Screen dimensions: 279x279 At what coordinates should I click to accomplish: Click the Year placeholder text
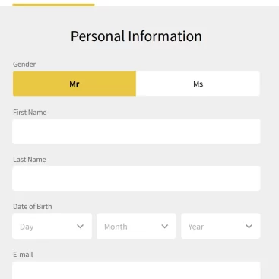pos(196,227)
